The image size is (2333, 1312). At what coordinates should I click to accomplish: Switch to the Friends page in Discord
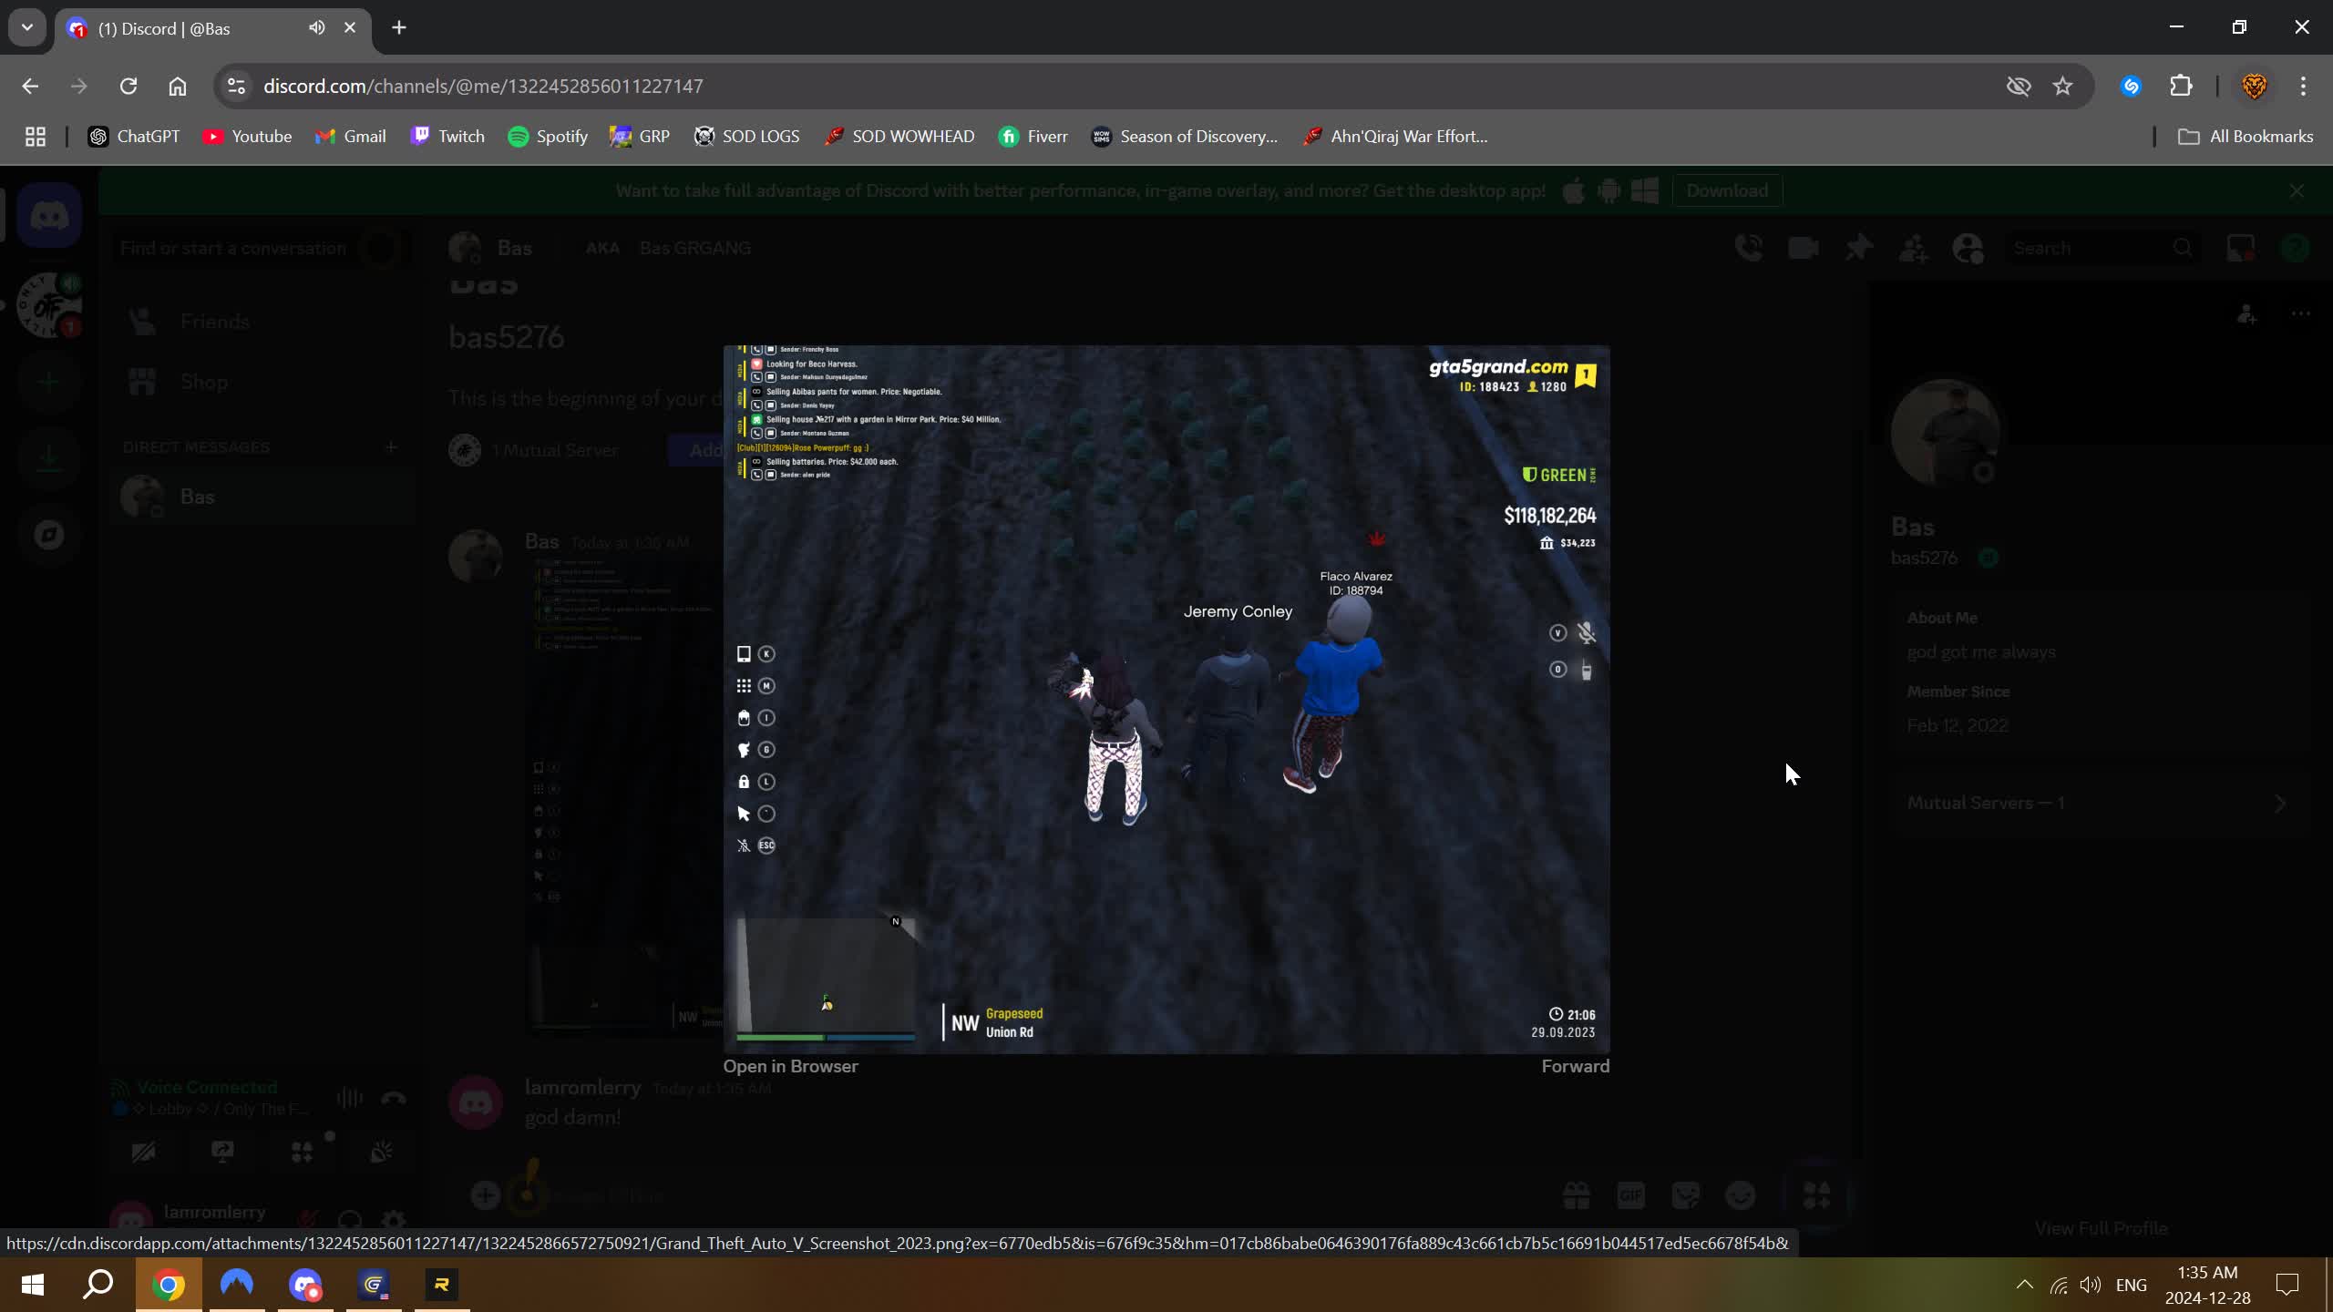coord(215,321)
